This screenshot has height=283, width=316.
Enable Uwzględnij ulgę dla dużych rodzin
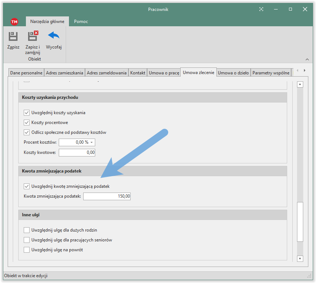coord(27,230)
